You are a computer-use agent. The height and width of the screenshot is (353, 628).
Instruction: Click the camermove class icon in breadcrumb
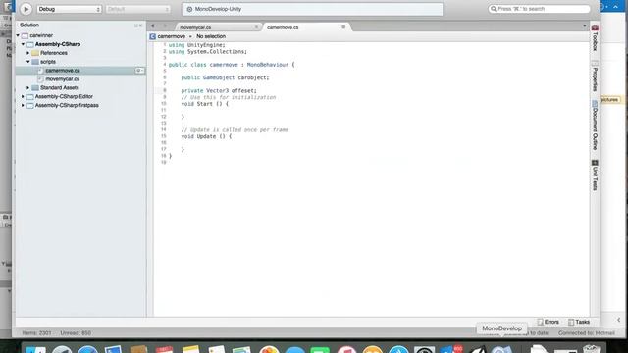(x=153, y=36)
